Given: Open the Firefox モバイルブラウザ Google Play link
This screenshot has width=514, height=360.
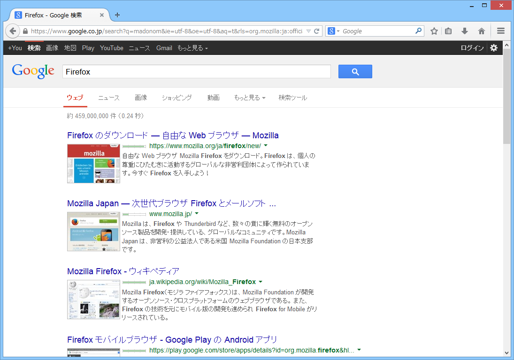Looking at the screenshot, I should (x=172, y=340).
